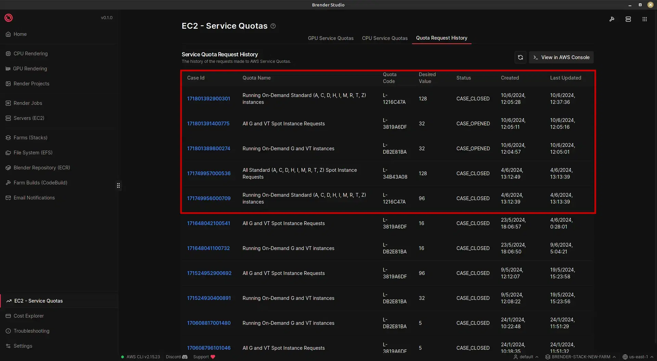Screen dimensions: 657x361
Task: Open case 171801392900301 link
Action: click(x=208, y=99)
